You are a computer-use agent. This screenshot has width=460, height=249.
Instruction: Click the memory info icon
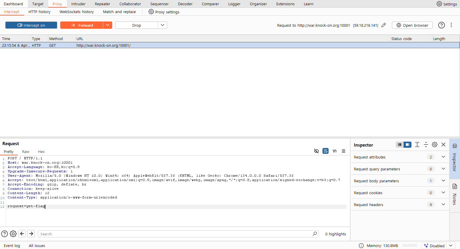click(x=361, y=246)
